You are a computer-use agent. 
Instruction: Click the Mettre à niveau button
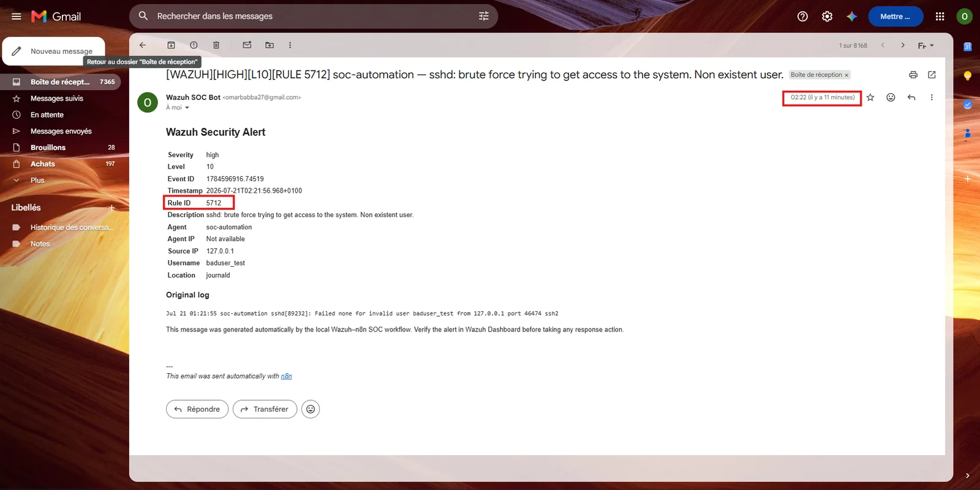tap(895, 17)
